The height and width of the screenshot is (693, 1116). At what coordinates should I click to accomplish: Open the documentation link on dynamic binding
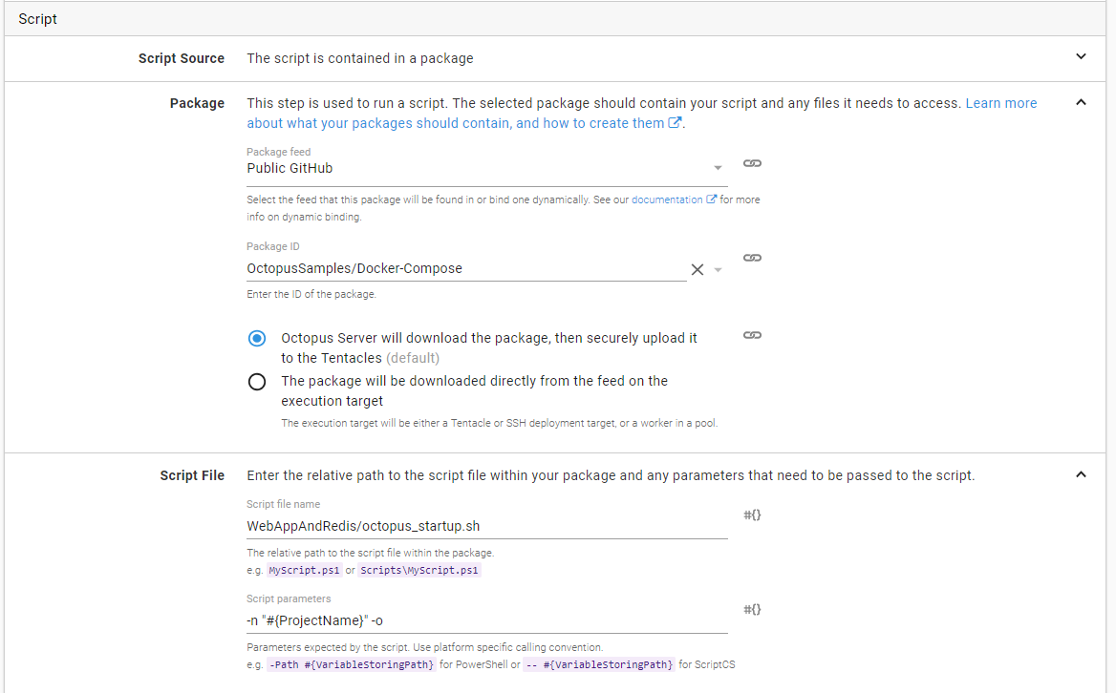pyautogui.click(x=667, y=199)
